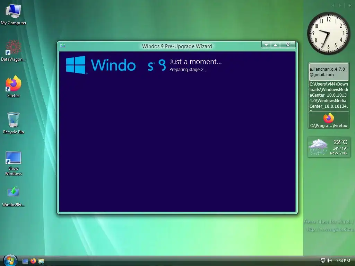Select the DataWagon desktop shortcut

click(x=14, y=51)
